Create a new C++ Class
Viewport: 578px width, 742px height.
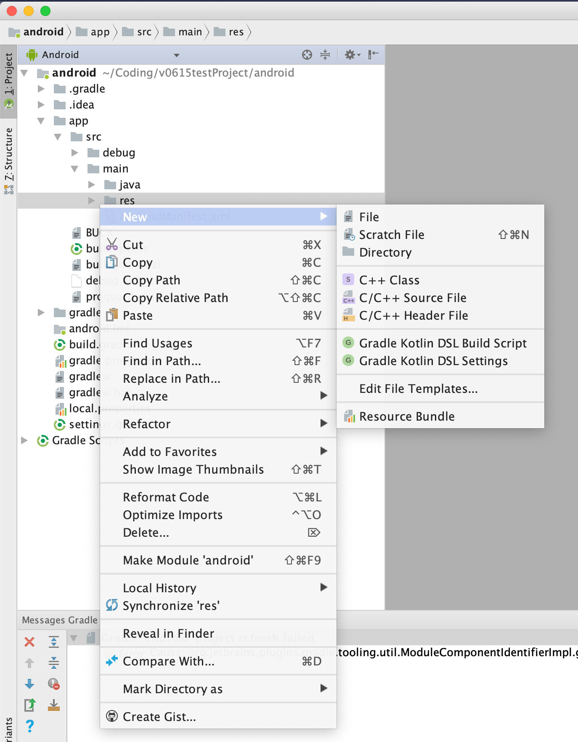tap(440, 280)
